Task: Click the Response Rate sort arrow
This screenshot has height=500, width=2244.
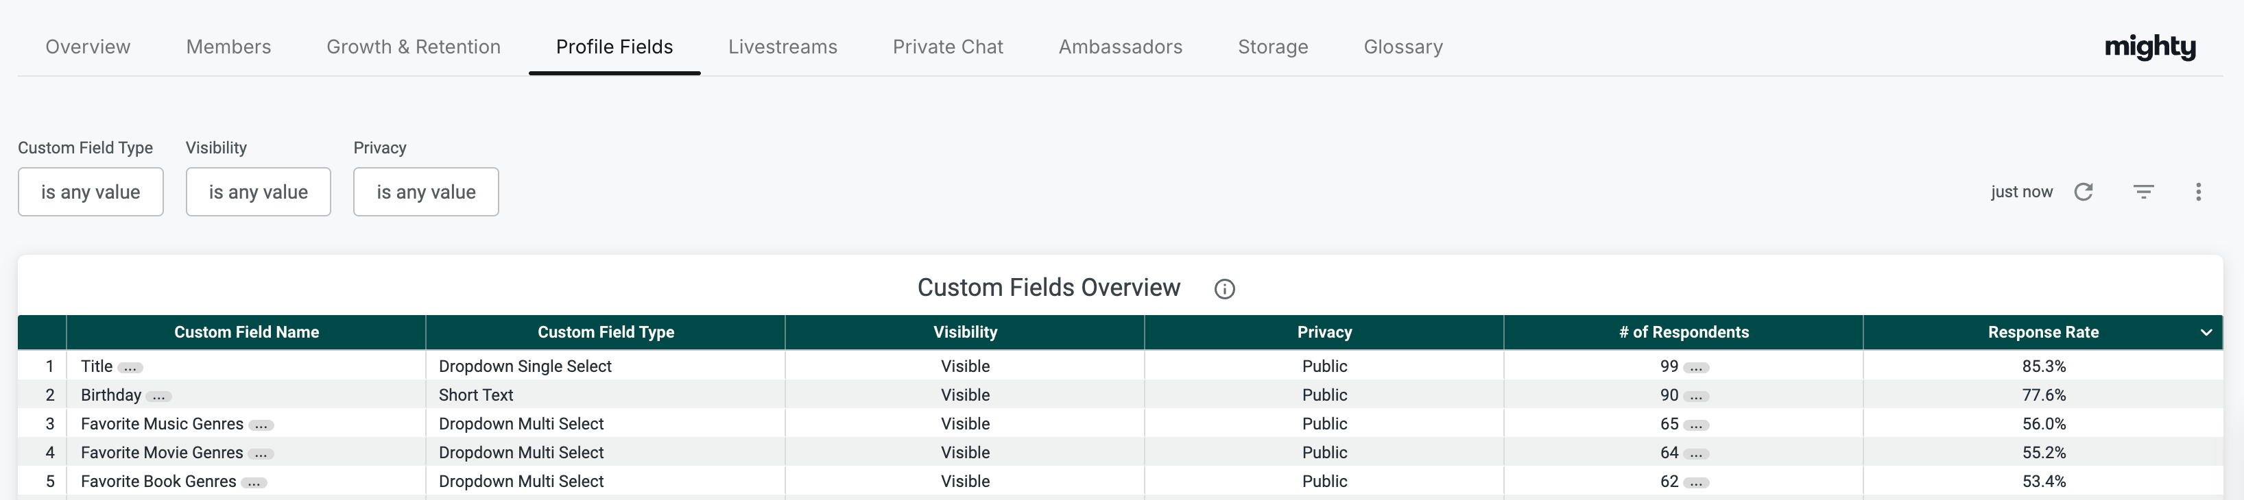Action: coord(2206,332)
